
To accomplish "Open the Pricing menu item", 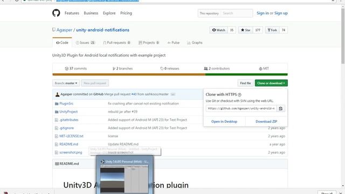I will tap(126, 13).
